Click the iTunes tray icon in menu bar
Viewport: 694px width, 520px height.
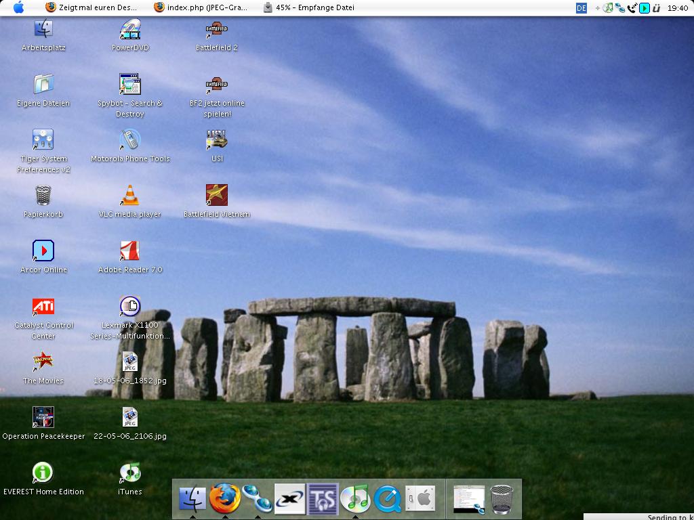[609, 8]
